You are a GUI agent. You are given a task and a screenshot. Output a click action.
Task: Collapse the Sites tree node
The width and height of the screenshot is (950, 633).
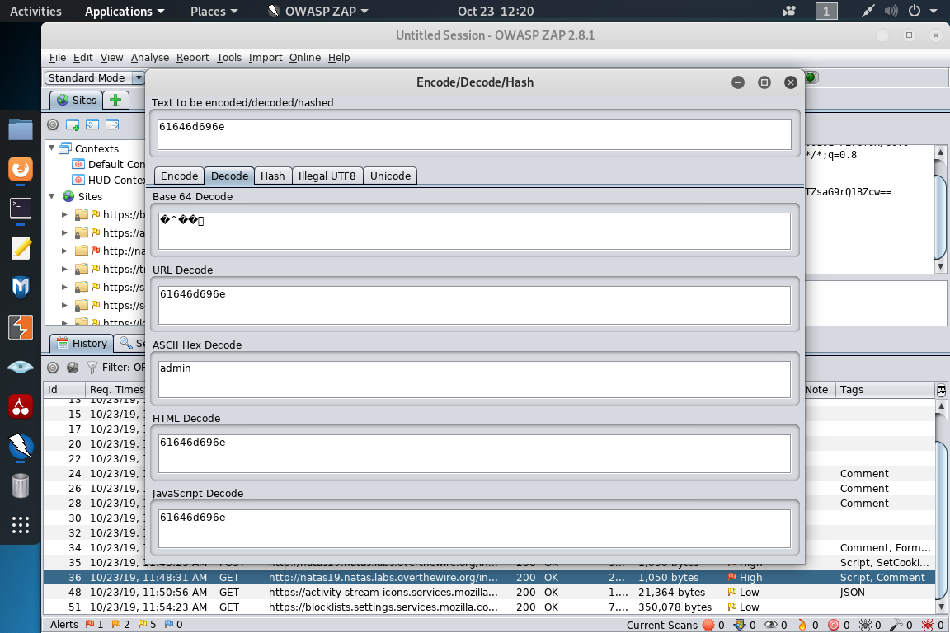point(52,196)
